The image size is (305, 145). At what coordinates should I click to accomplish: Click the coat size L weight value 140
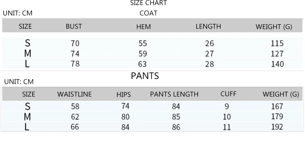(277, 64)
